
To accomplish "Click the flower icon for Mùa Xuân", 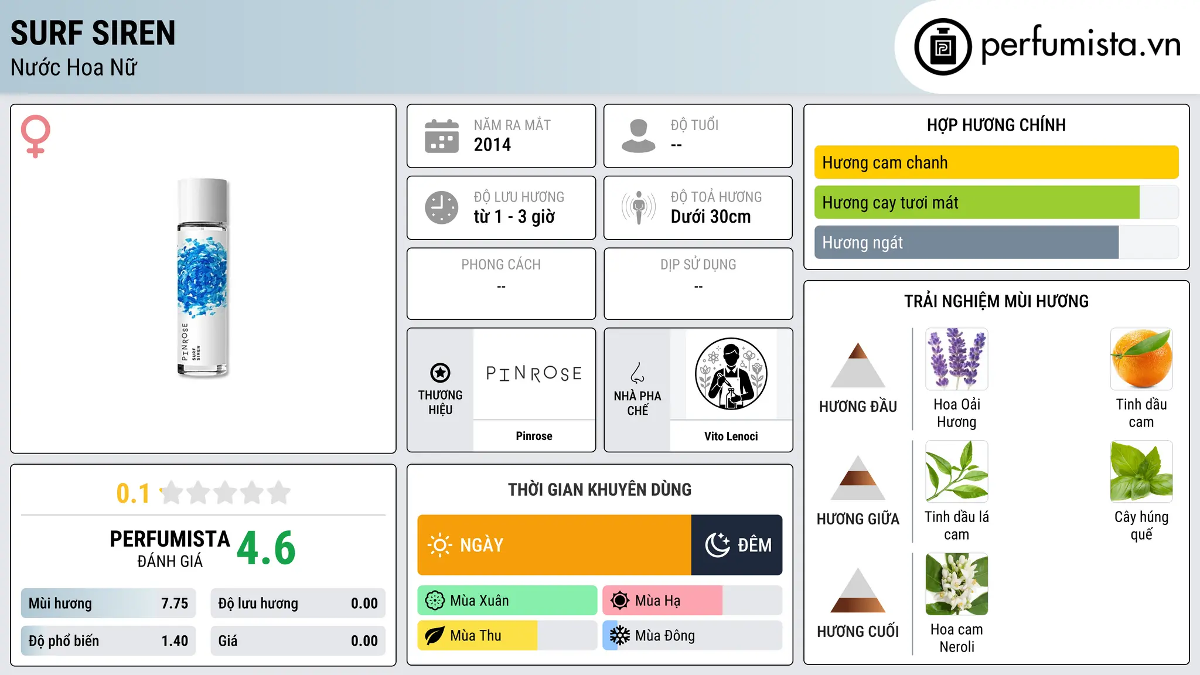I will coord(435,601).
